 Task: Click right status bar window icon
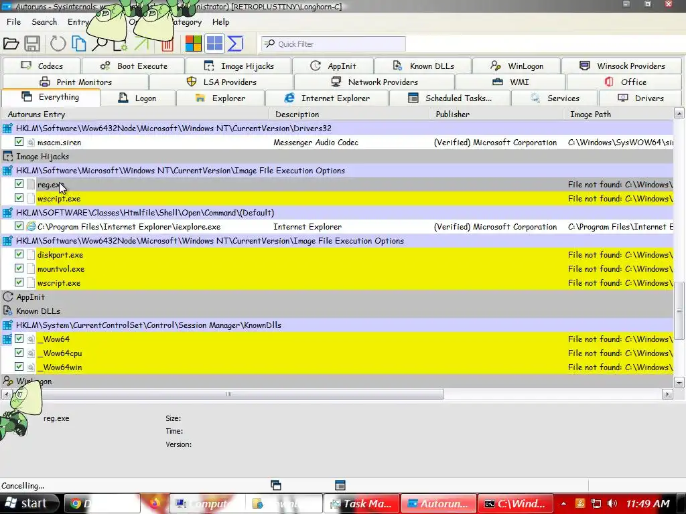click(340, 485)
